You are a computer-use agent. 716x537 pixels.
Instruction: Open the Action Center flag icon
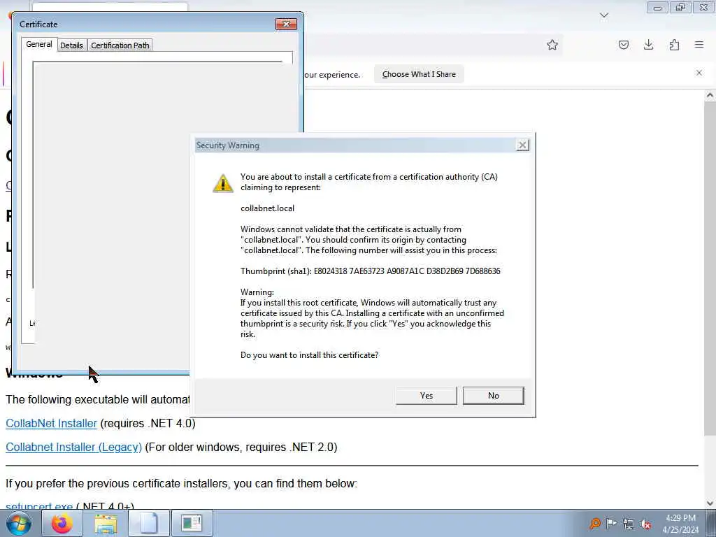point(611,523)
